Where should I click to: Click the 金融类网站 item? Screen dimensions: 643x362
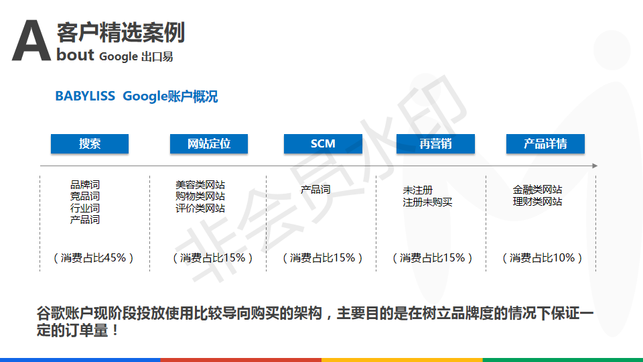click(x=537, y=190)
